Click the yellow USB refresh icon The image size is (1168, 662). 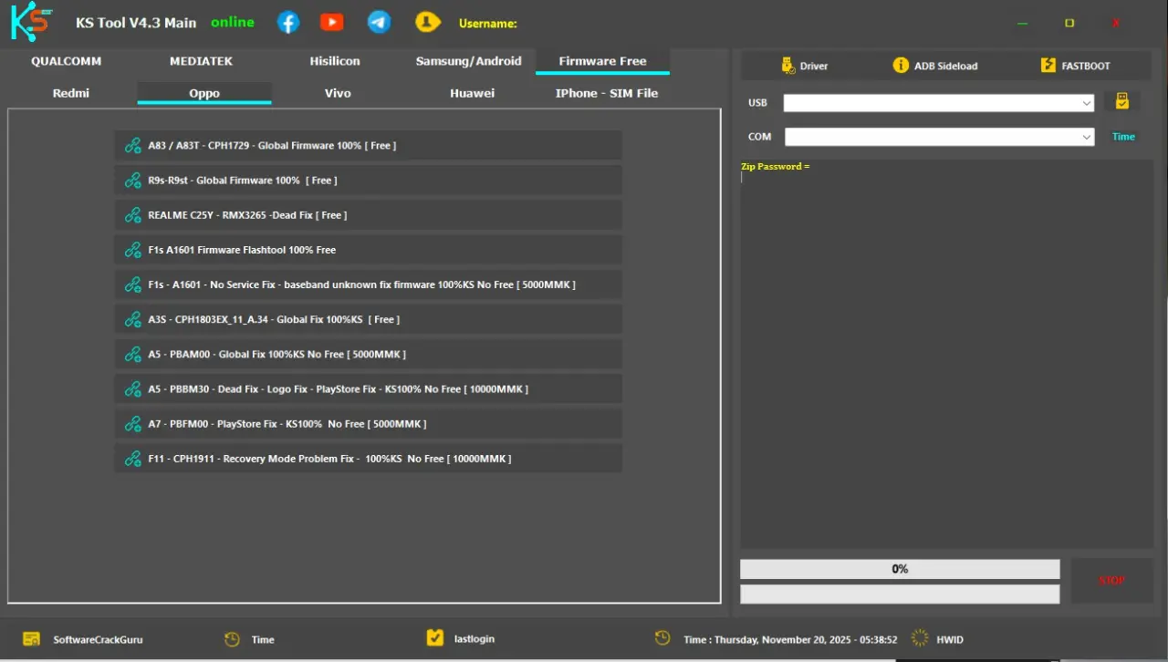pos(1122,101)
